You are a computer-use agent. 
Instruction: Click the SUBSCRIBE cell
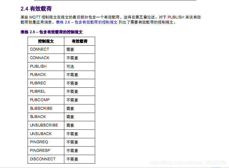(x=46, y=109)
